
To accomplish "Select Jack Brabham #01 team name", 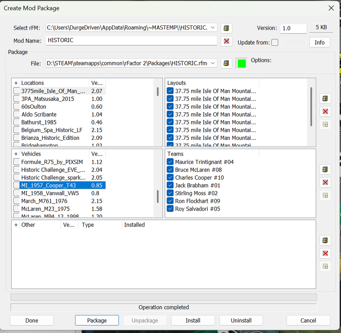I will click(197, 185).
